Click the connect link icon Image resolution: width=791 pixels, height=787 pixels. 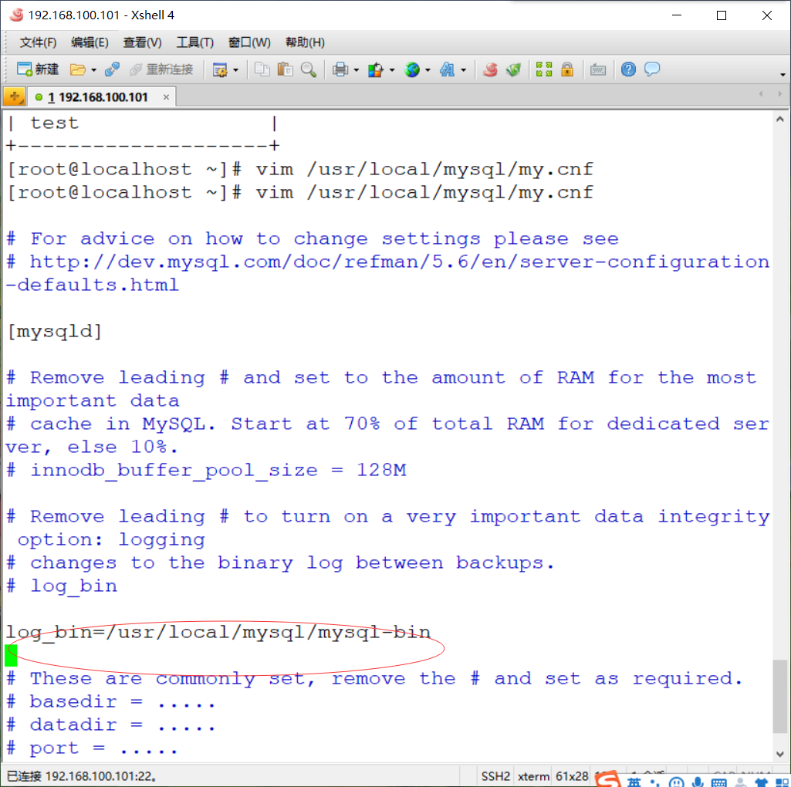point(112,69)
